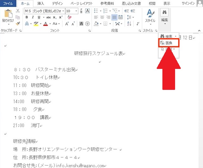203x168 pixels.
Task: Click the Line Spacing icon
Action: pos(129,17)
